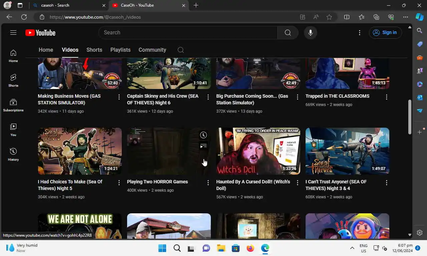
Task: Open History in left sidebar
Action: pyautogui.click(x=13, y=155)
